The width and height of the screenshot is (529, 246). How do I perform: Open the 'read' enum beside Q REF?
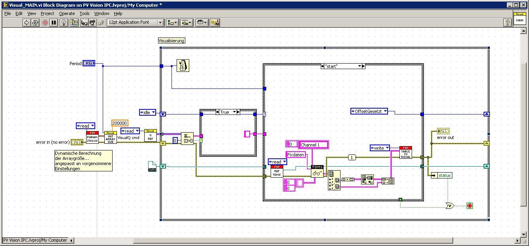click(x=130, y=131)
